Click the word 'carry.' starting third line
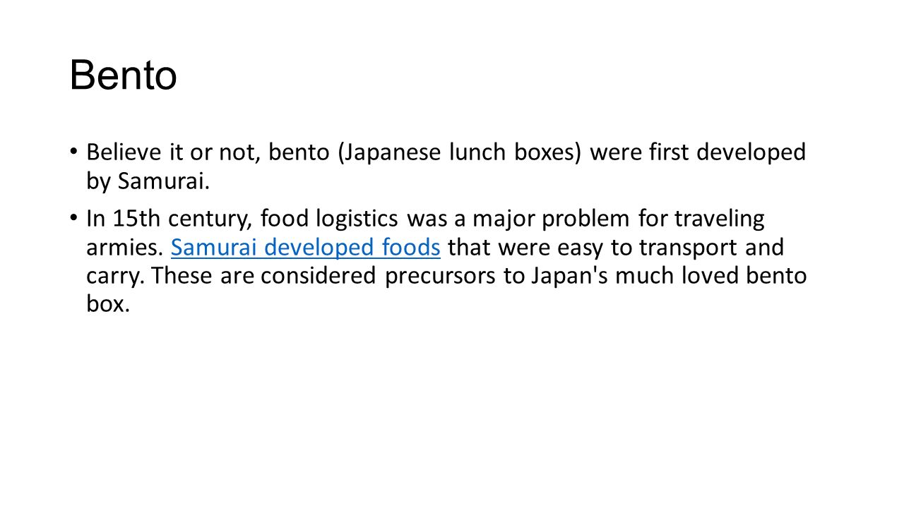This screenshot has width=904, height=508. [115, 276]
